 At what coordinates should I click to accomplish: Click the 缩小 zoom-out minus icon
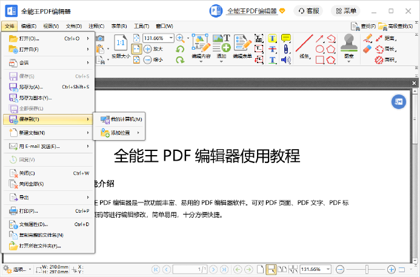pos(147,59)
